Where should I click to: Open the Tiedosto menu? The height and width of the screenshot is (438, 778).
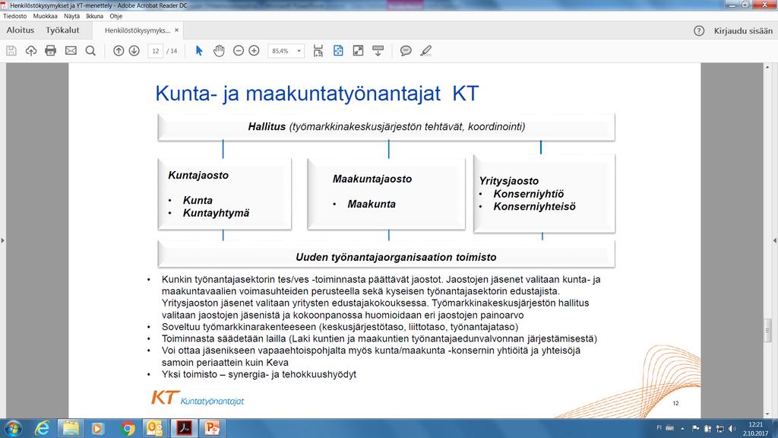15,16
